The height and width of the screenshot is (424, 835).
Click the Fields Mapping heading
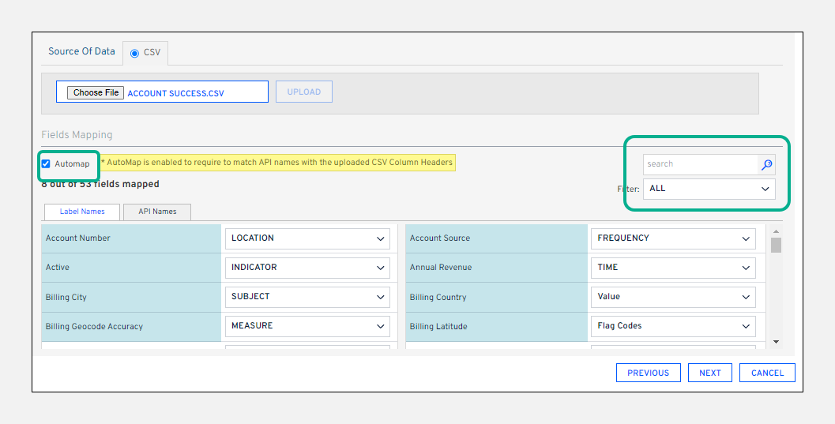pos(77,135)
